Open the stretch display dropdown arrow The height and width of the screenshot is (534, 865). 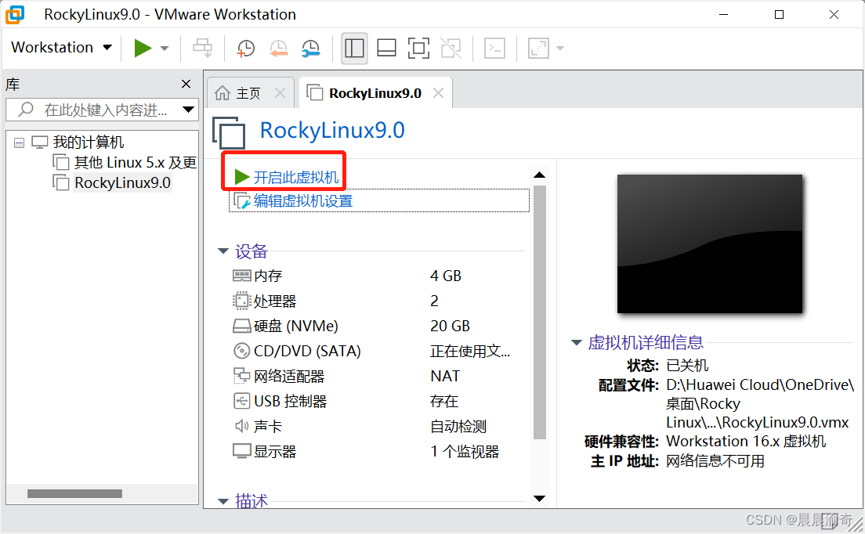pos(560,49)
